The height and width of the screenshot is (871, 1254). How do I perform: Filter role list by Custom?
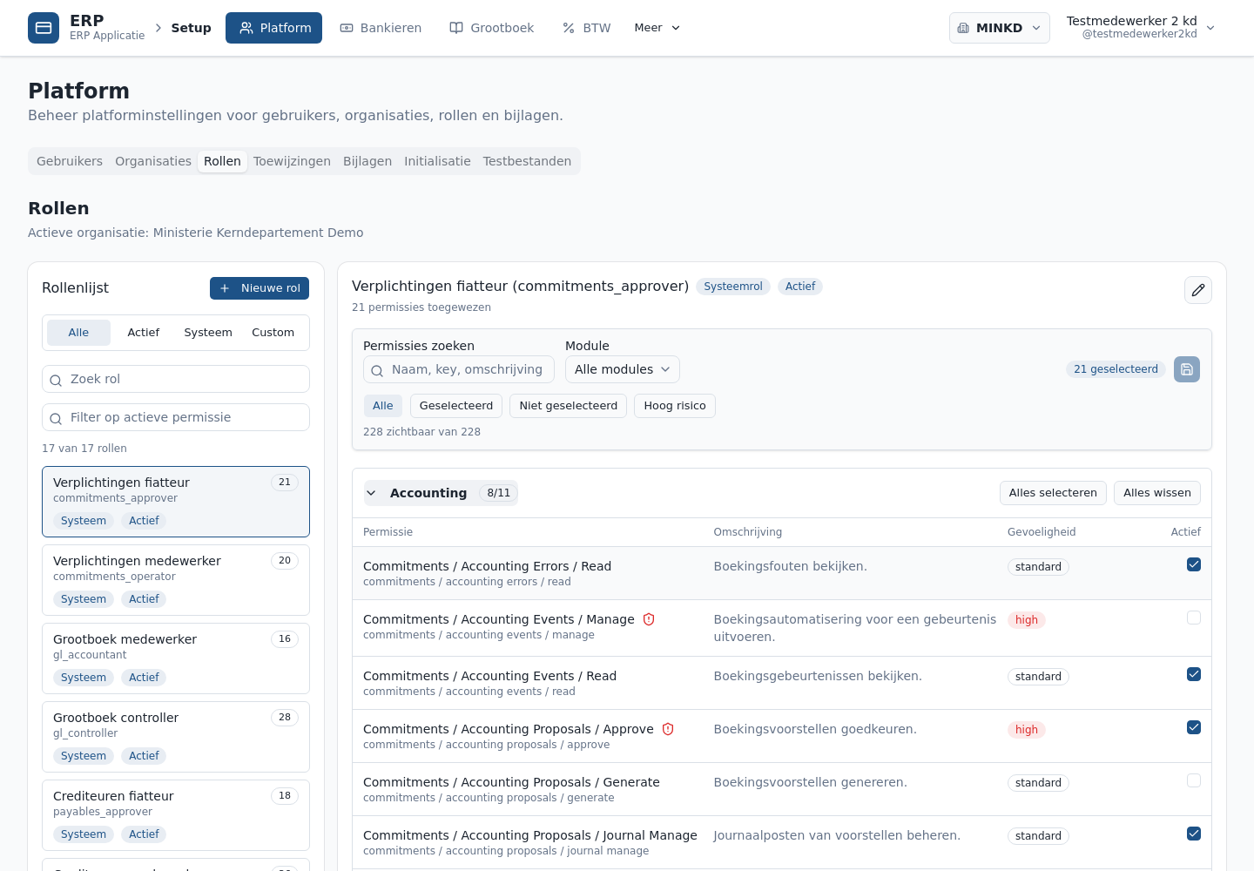click(273, 333)
